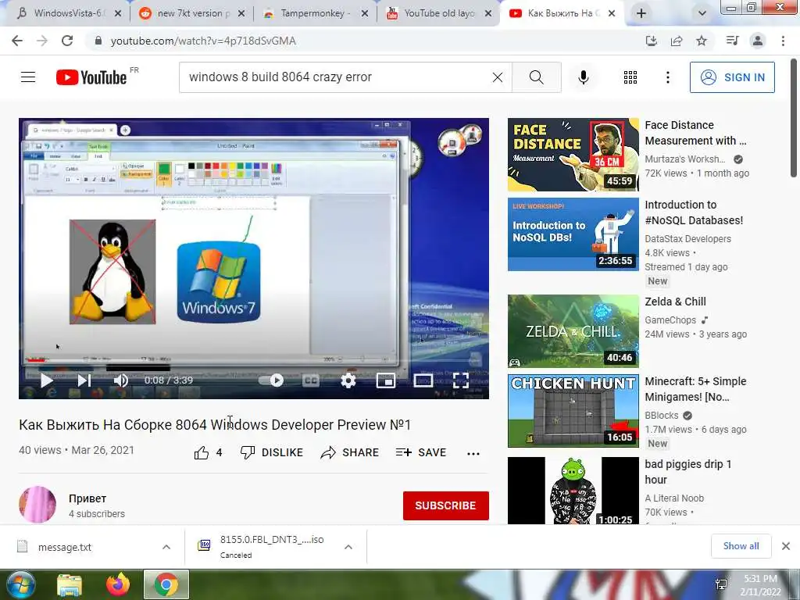800x600 pixels.
Task: Open YouTube apps grid icon
Action: point(630,77)
